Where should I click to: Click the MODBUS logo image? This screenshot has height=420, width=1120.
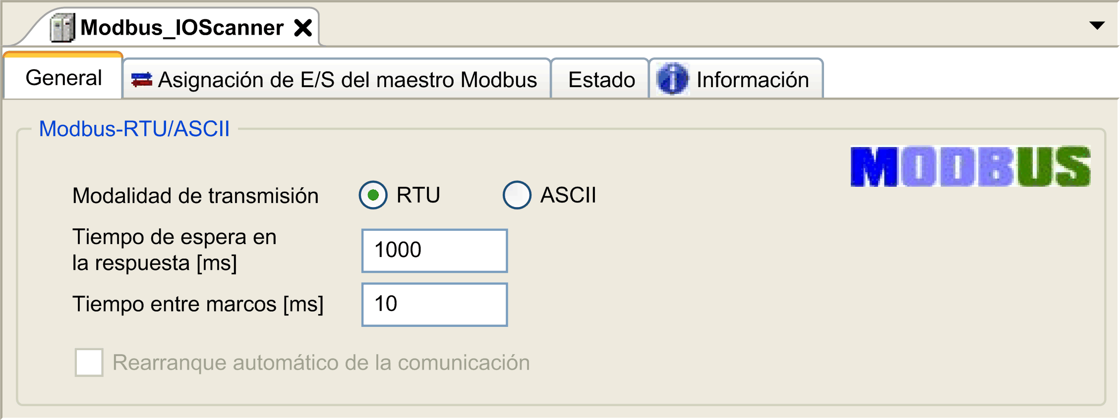pos(970,166)
